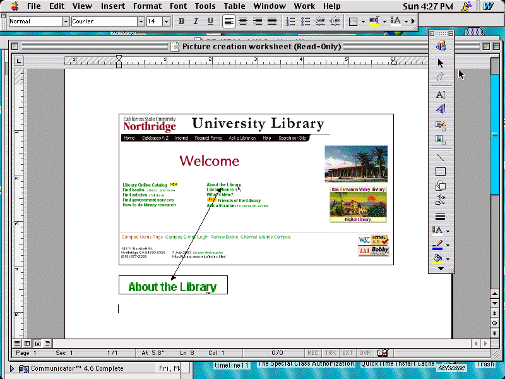Apply the Font Color button on Formatting toolbar
This screenshot has height=379, width=505.
[x=396, y=21]
